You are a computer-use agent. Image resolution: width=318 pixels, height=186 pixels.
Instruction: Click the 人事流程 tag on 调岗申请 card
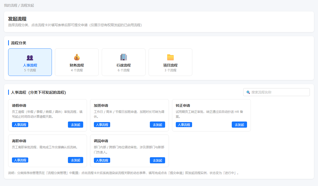[102, 160]
